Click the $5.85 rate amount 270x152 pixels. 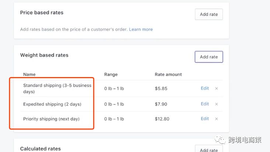click(x=161, y=89)
